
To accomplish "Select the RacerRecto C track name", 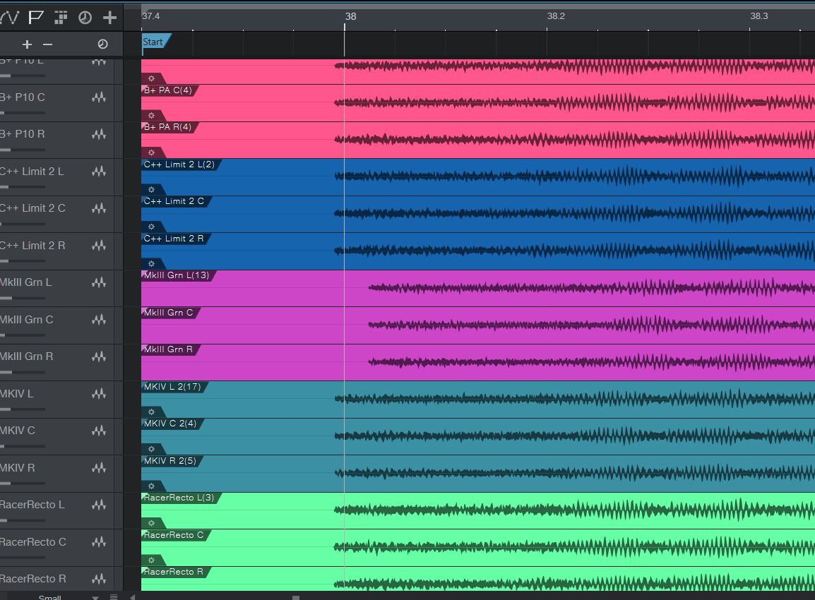I will coord(32,542).
